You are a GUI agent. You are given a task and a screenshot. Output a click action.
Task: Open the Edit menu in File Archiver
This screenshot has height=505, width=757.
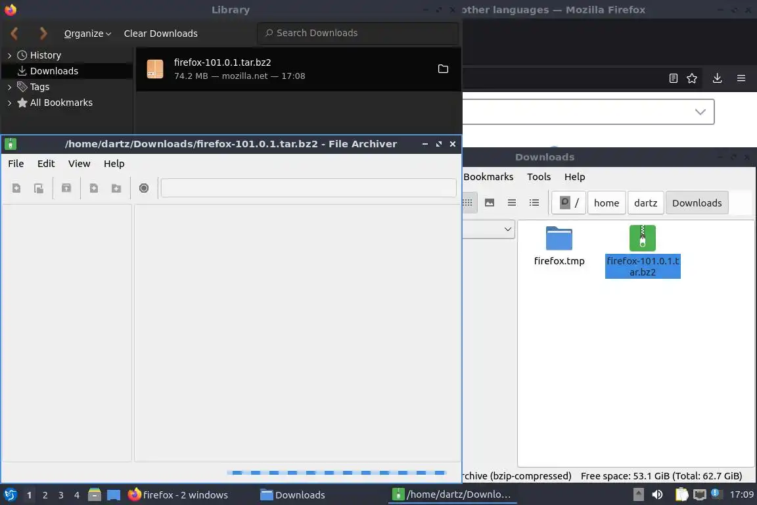click(46, 163)
